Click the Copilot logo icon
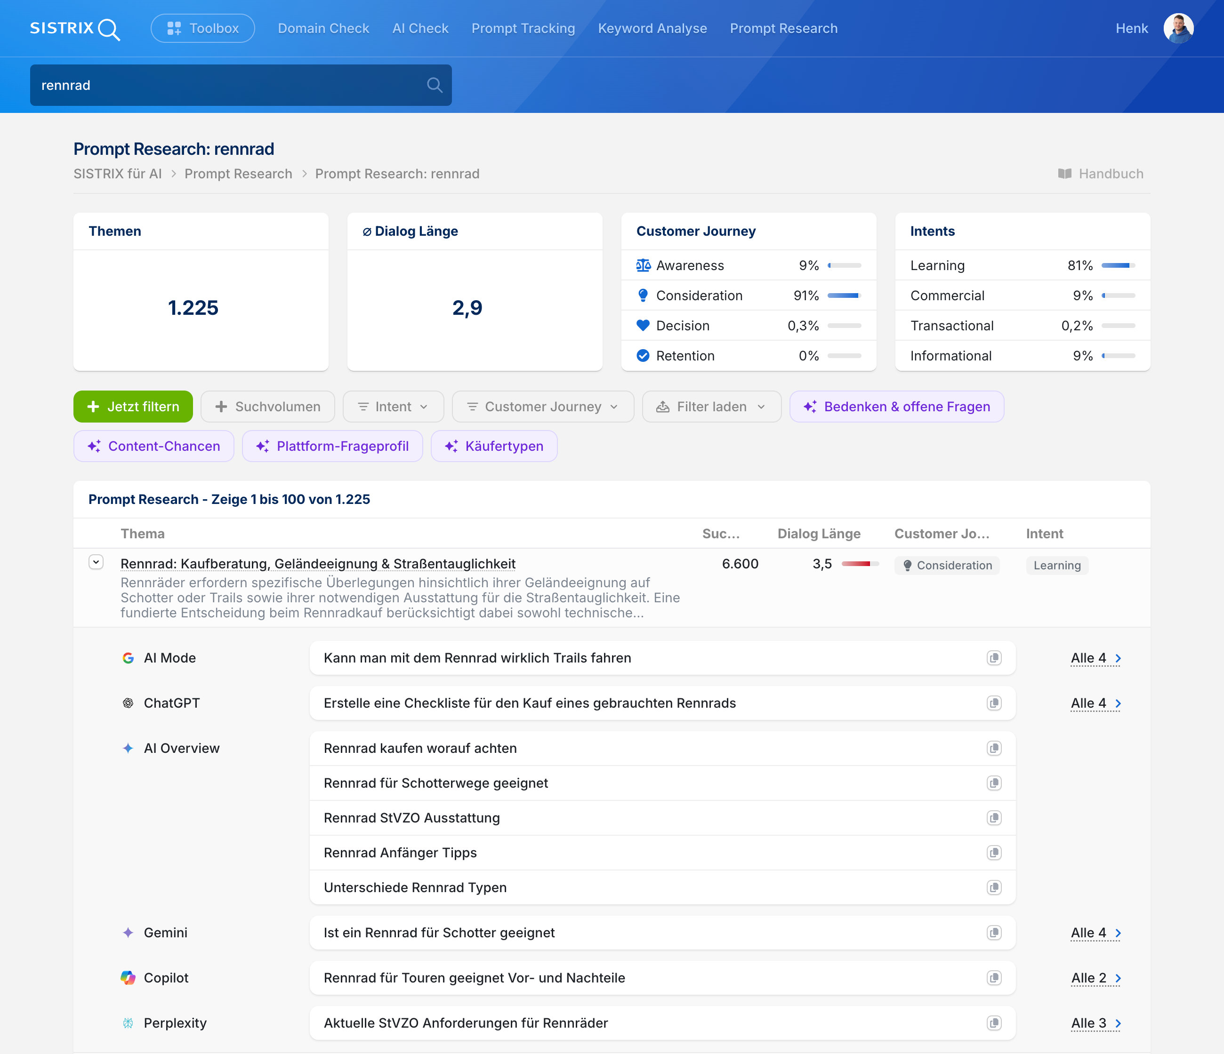Screen dimensions: 1224x1054 (x=128, y=978)
